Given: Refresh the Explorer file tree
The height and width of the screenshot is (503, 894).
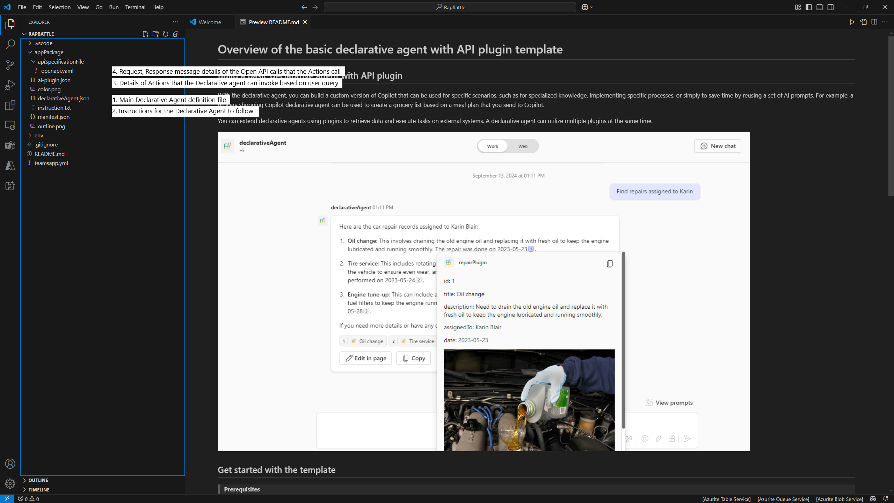Looking at the screenshot, I should [166, 34].
